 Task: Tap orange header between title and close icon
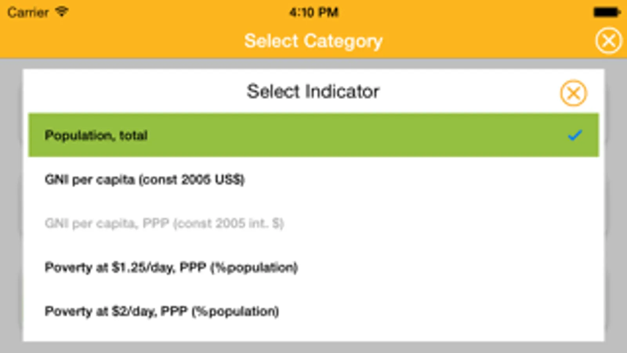click(x=490, y=41)
